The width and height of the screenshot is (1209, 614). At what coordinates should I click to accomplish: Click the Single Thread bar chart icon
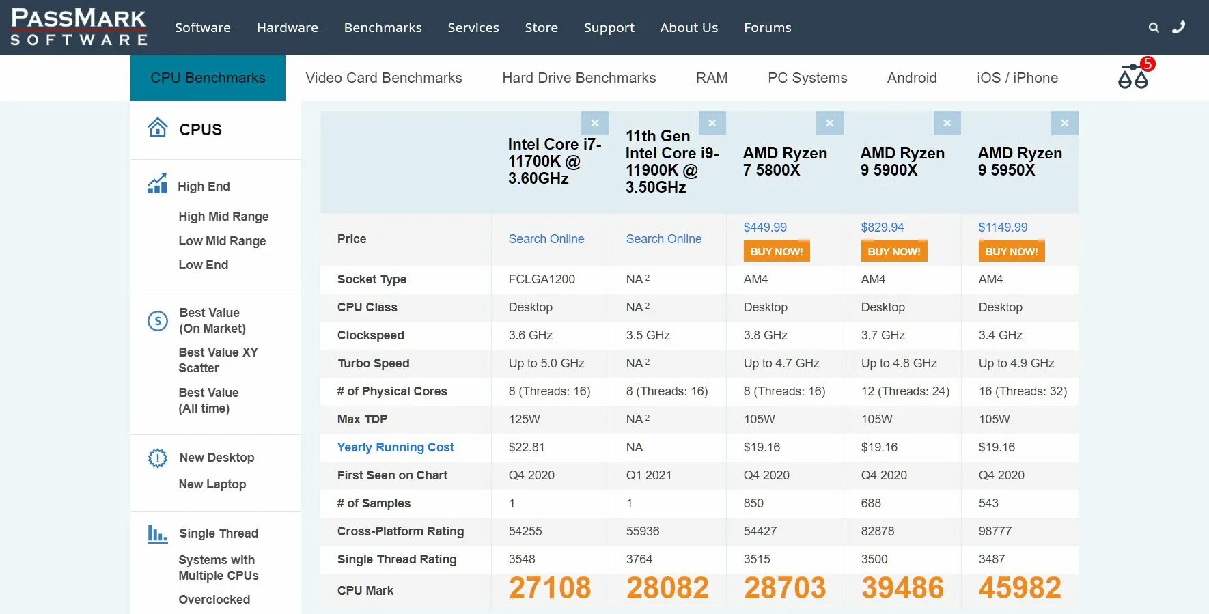(158, 533)
